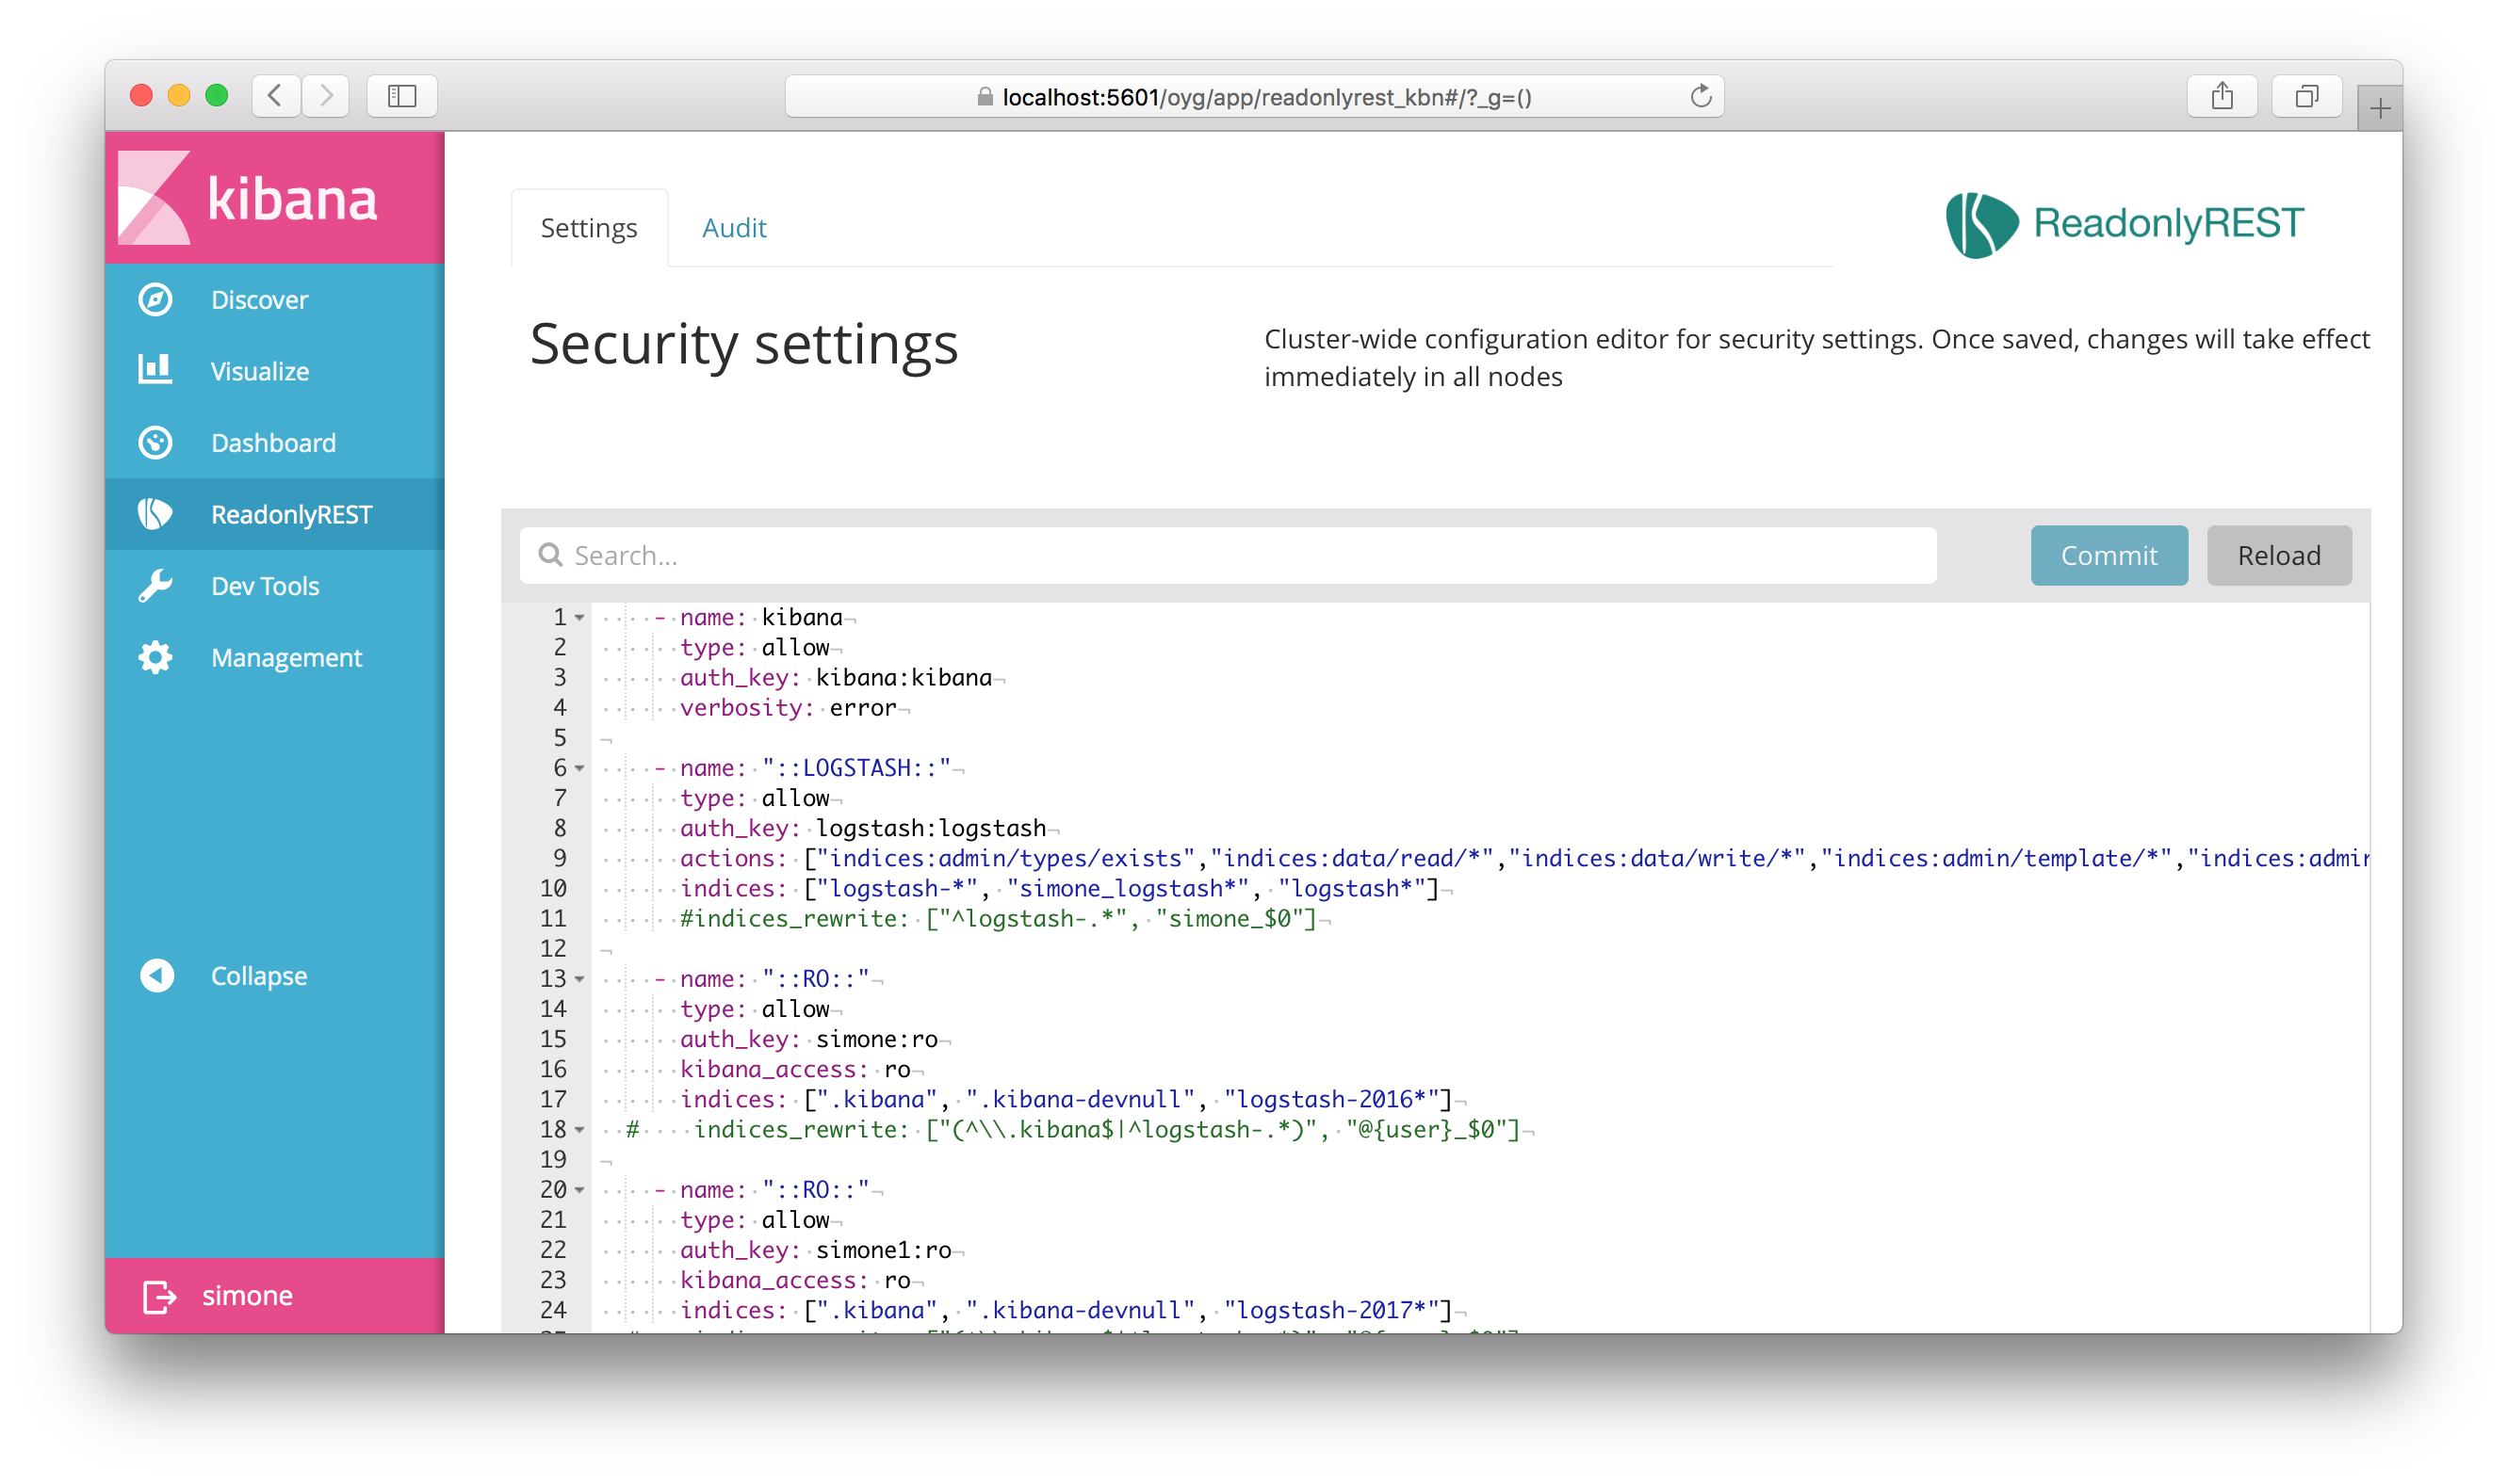Open the Dev Tools wrench icon
Viewport: 2508px width, 1484px height.
click(x=155, y=586)
